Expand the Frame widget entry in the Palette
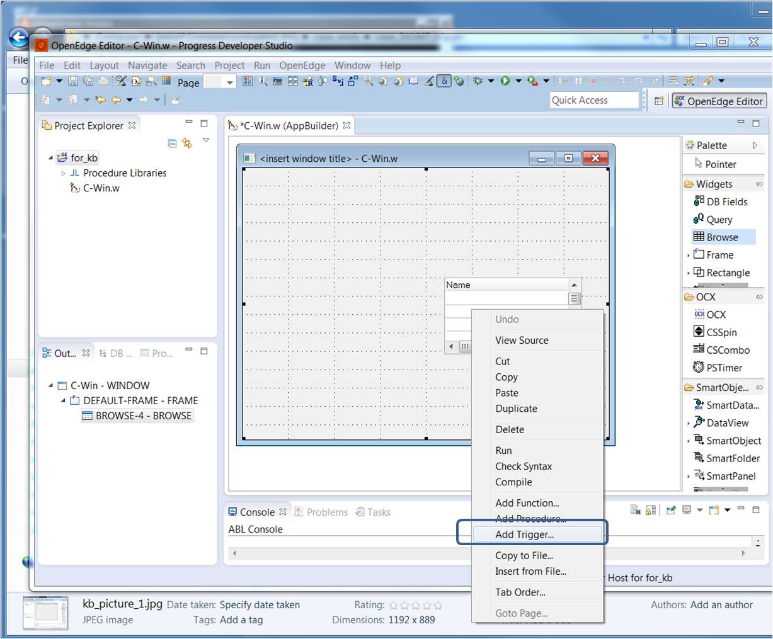773x639 pixels. pyautogui.click(x=688, y=255)
